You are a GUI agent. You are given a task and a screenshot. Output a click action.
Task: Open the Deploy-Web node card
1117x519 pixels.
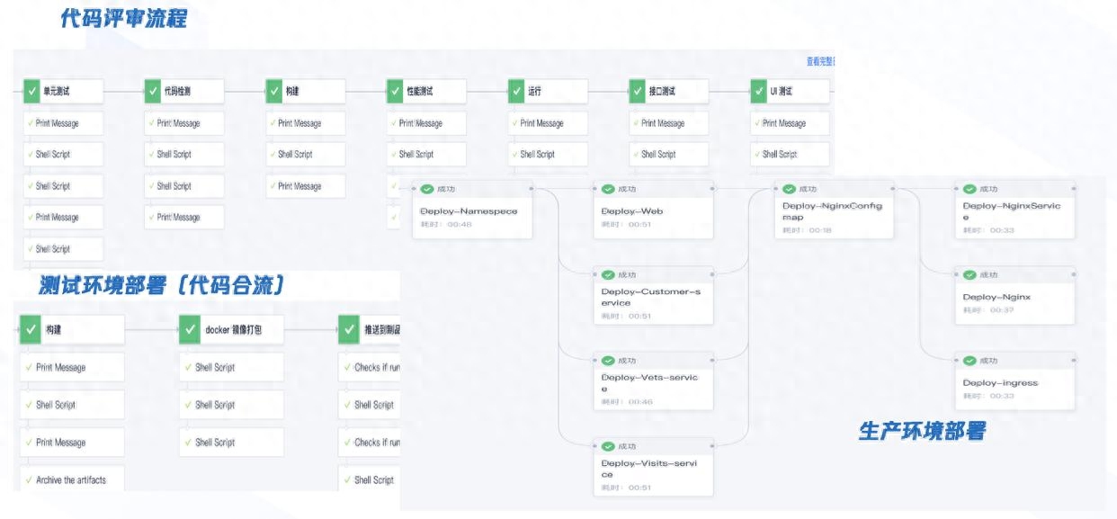654,210
